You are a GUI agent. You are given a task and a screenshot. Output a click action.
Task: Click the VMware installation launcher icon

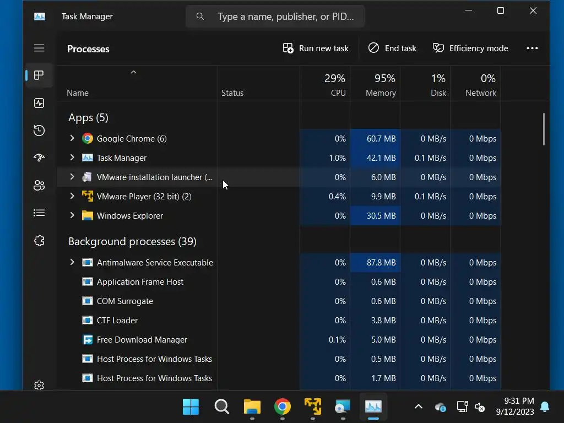click(88, 177)
